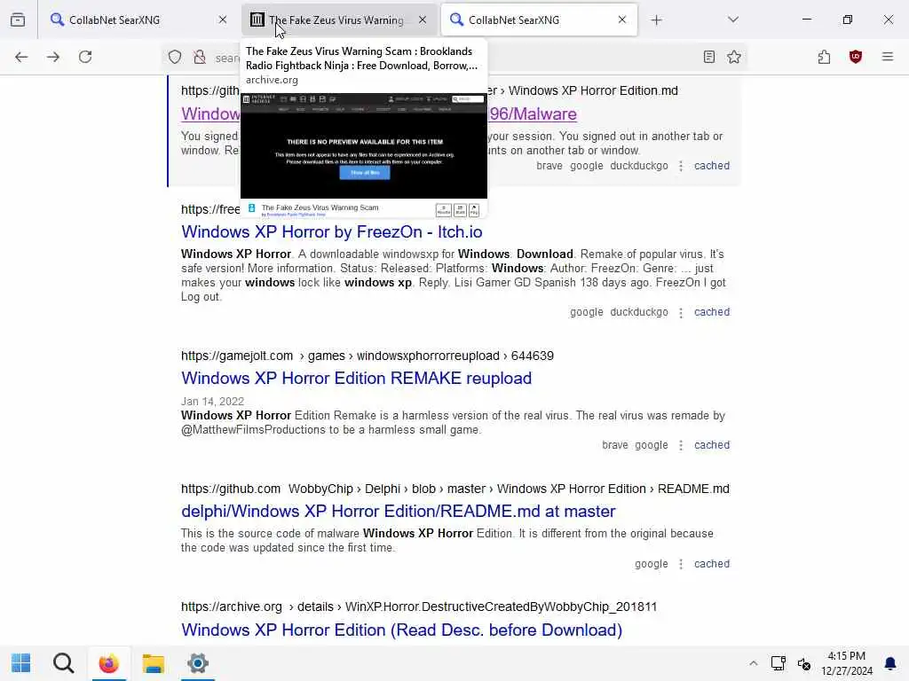Click network display icon in system tray

click(x=778, y=663)
